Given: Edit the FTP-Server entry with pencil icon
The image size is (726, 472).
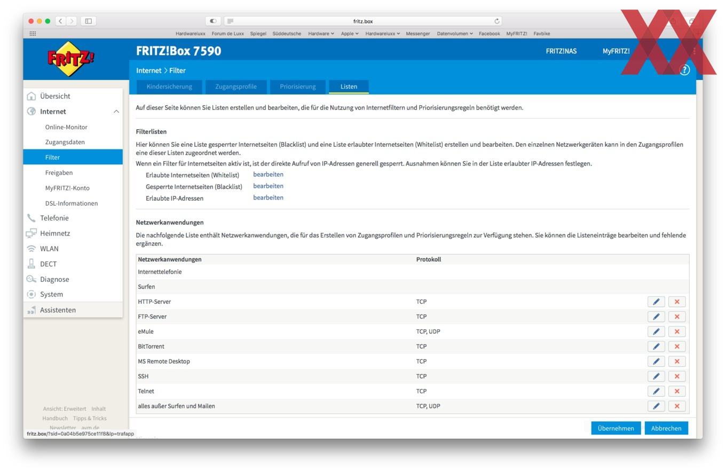Looking at the screenshot, I should [x=656, y=317].
